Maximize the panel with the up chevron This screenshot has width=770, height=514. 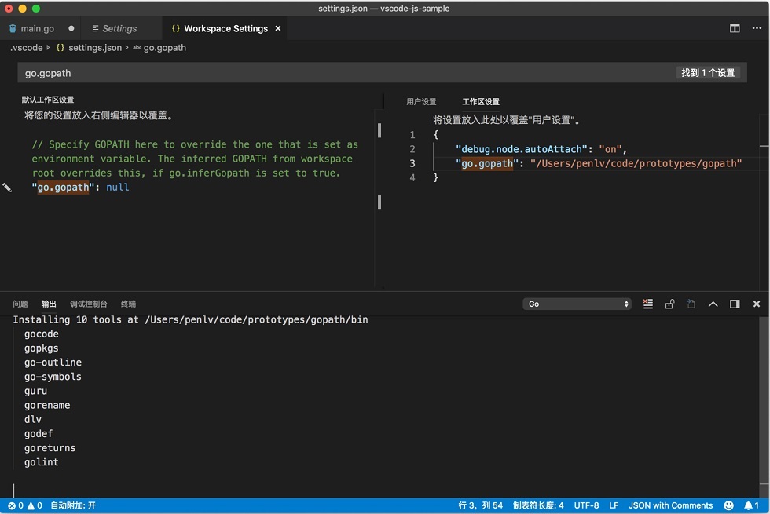(x=713, y=304)
